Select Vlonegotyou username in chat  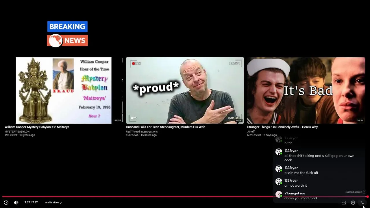point(295,193)
